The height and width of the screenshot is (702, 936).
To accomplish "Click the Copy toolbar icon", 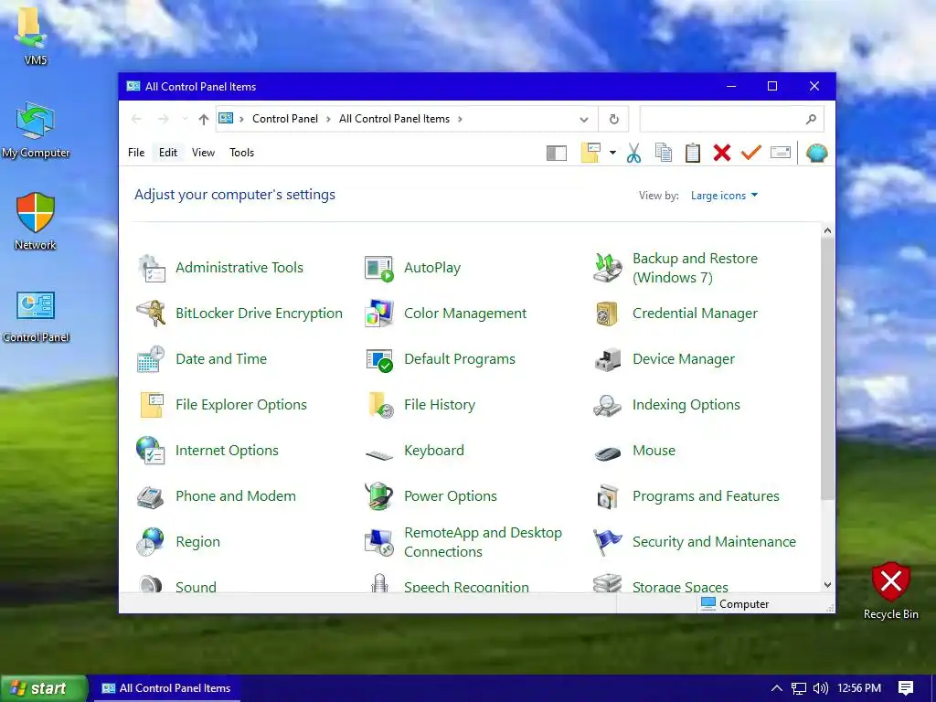I will pos(664,153).
